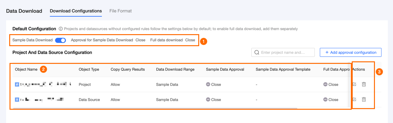
Task: Click the Actions column header
Action: click(x=359, y=69)
